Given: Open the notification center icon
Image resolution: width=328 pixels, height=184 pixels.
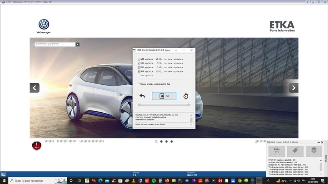Looking at the screenshot, I should pyautogui.click(x=323, y=181).
